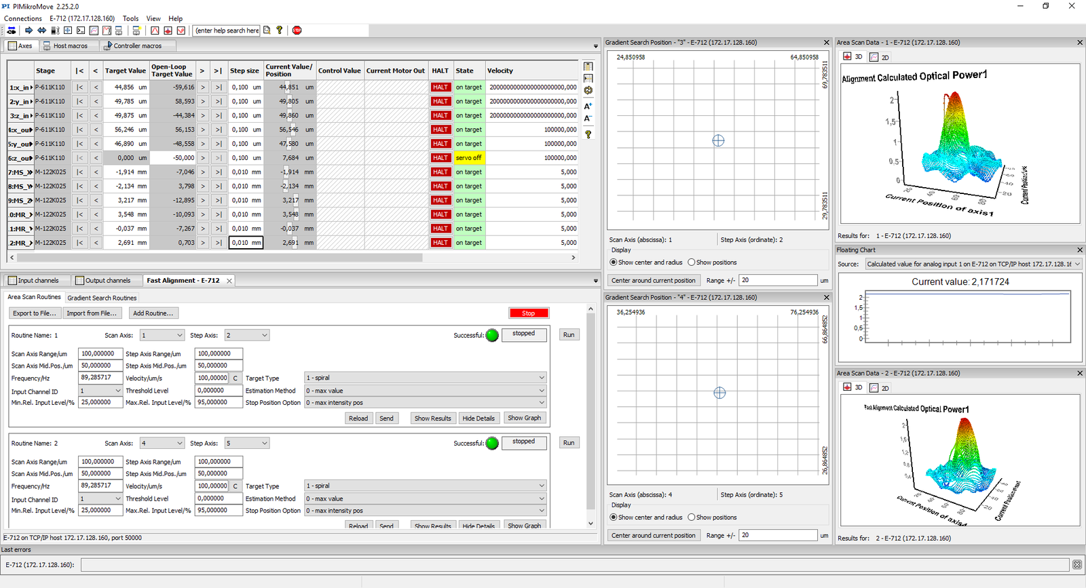This screenshot has height=588, width=1086.
Task: Click the red STOP icon in the toolbar
Action: [297, 31]
